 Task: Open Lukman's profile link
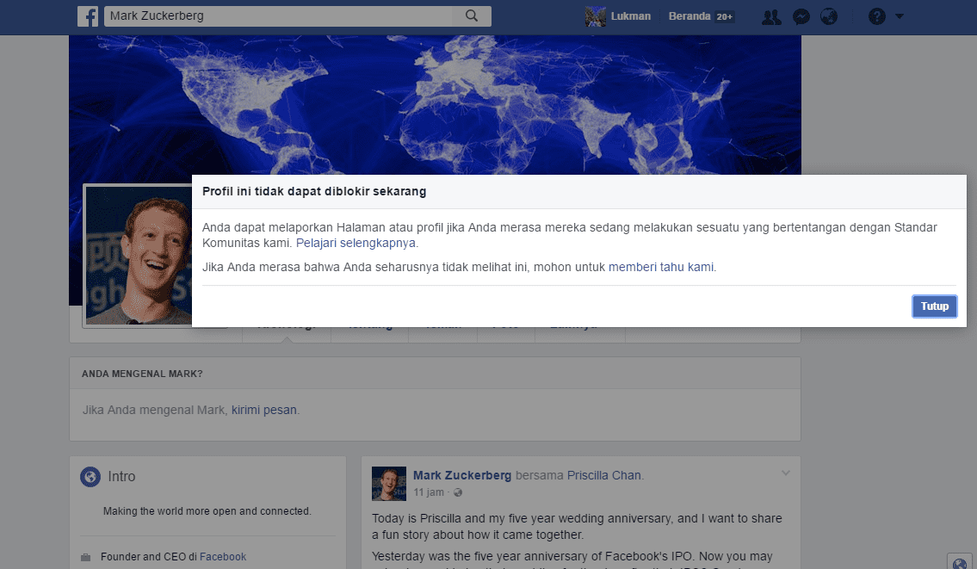pos(631,16)
